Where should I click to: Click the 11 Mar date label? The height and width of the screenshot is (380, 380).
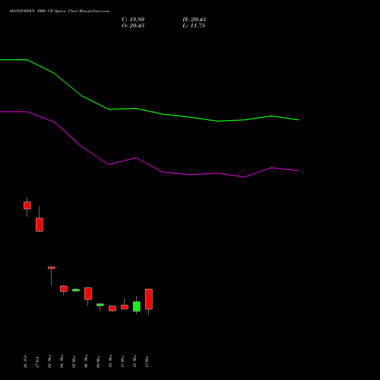[x=122, y=361]
